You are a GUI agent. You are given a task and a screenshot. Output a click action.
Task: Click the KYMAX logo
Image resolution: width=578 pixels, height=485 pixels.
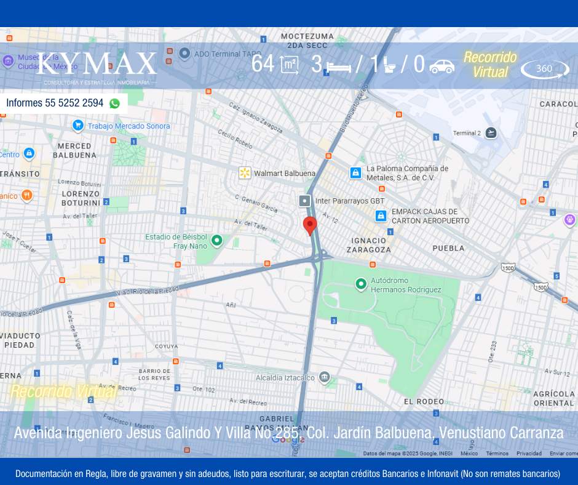pyautogui.click(x=97, y=65)
